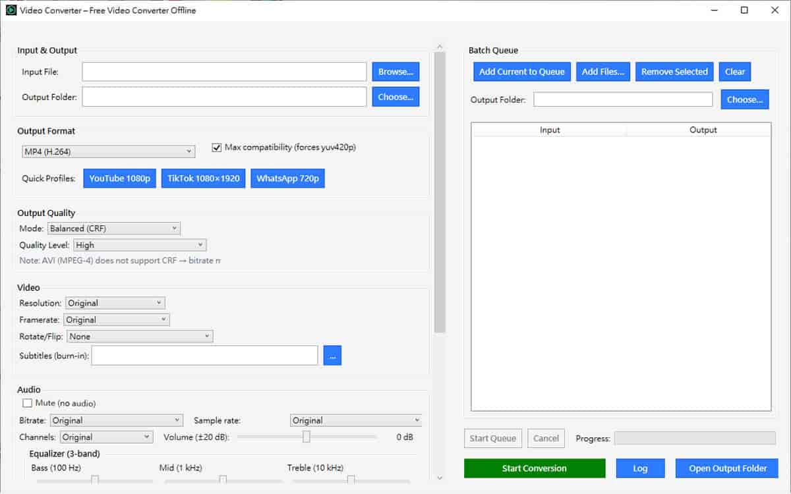Click the app icon in title bar
This screenshot has height=494, width=791.
pyautogui.click(x=11, y=10)
